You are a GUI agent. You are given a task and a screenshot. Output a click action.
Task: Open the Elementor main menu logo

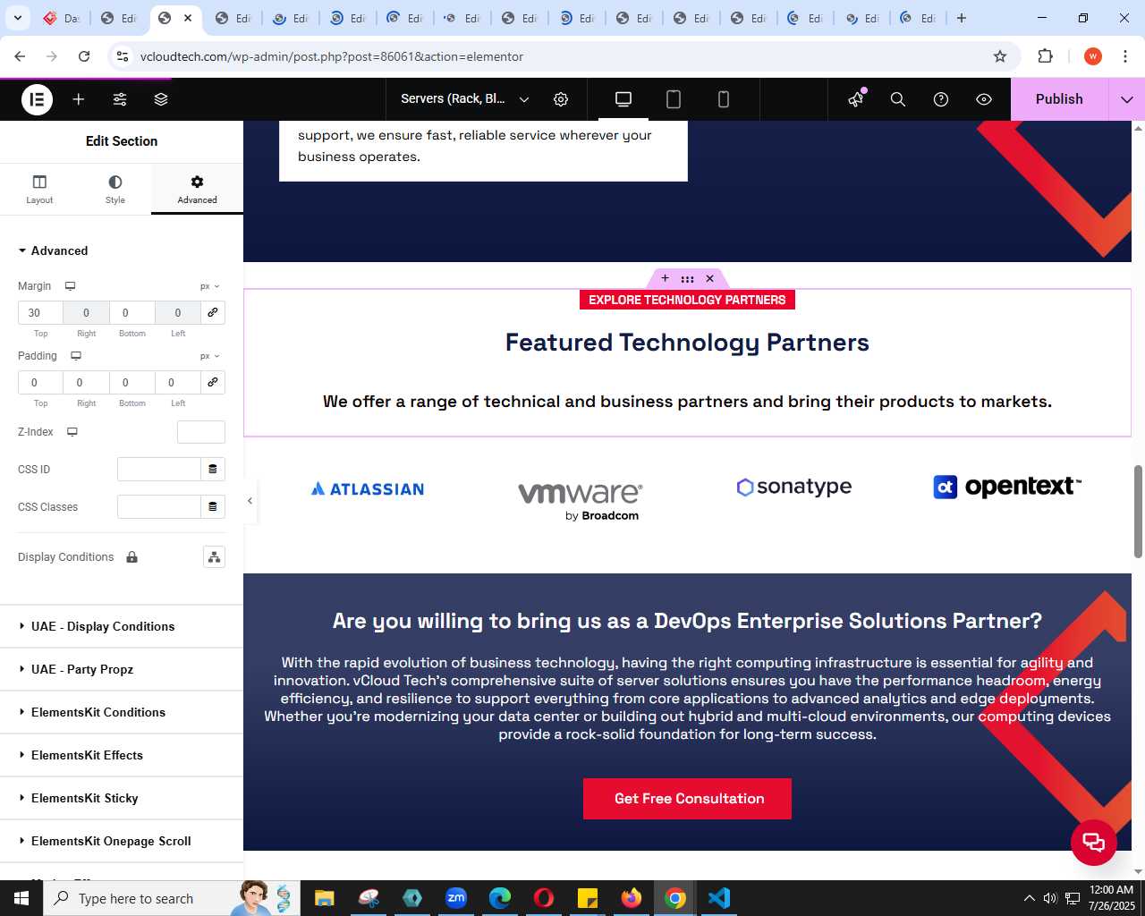[37, 99]
